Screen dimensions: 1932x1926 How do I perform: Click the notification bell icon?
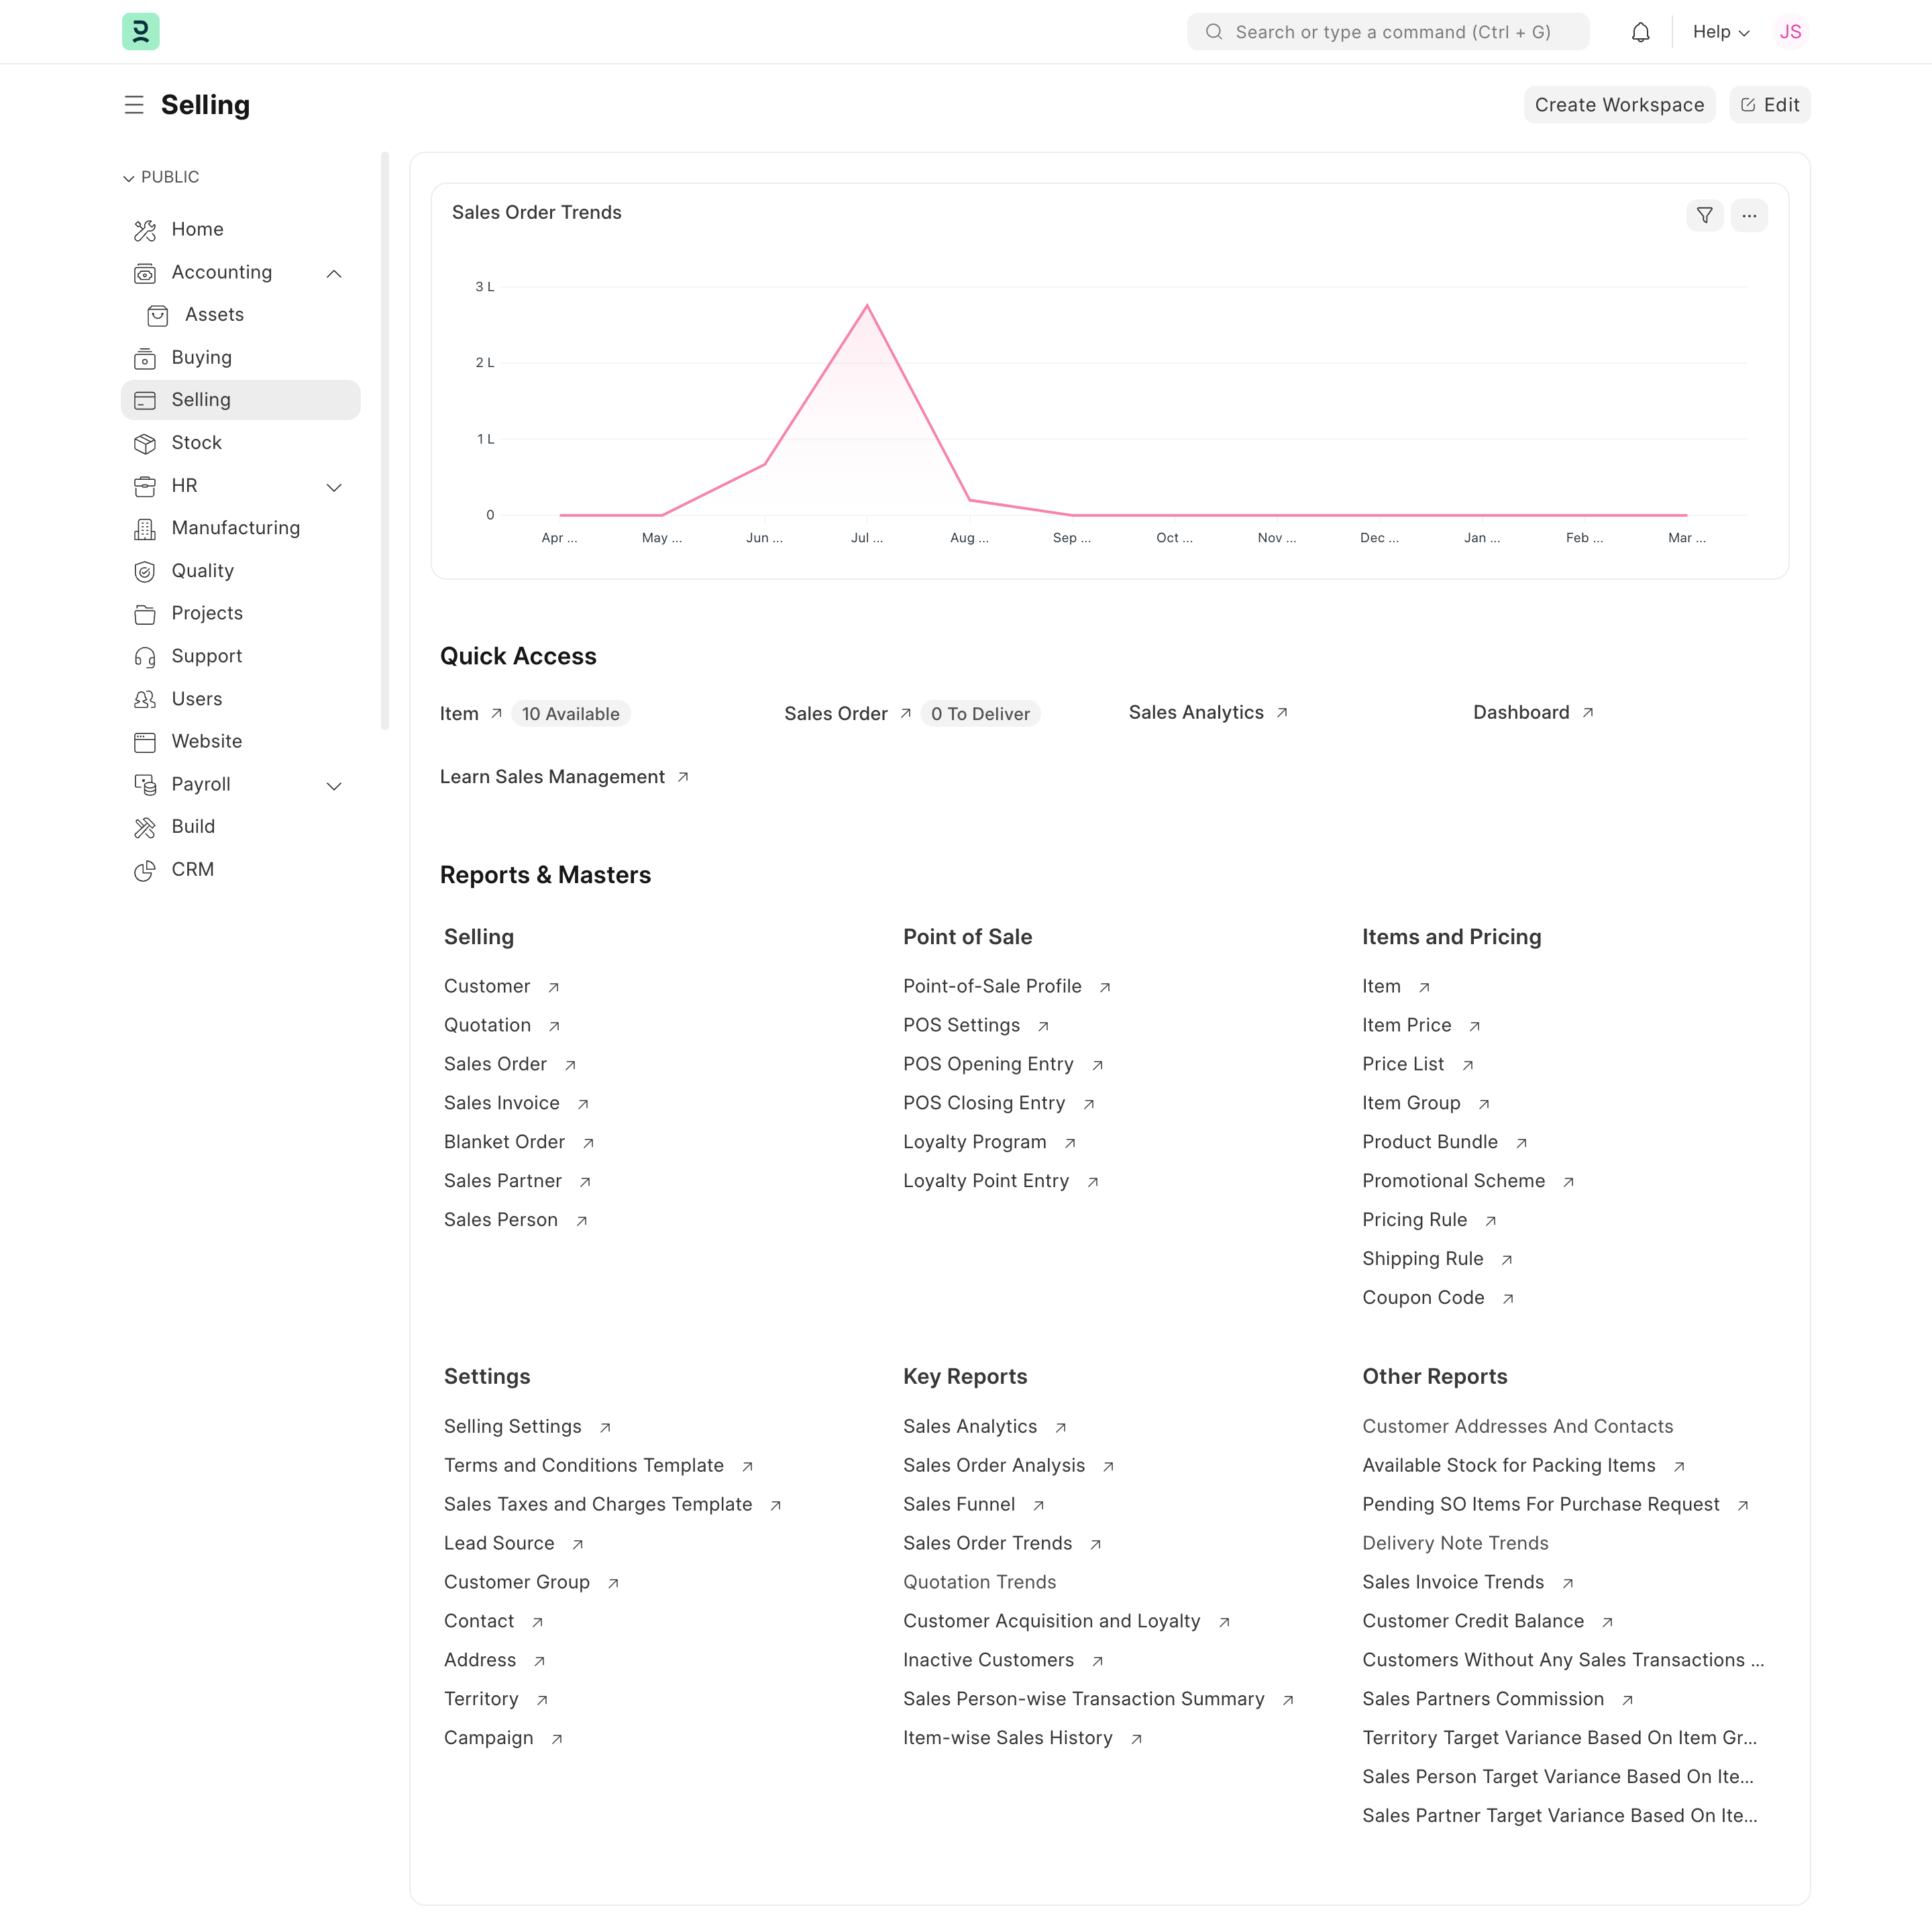[1640, 32]
